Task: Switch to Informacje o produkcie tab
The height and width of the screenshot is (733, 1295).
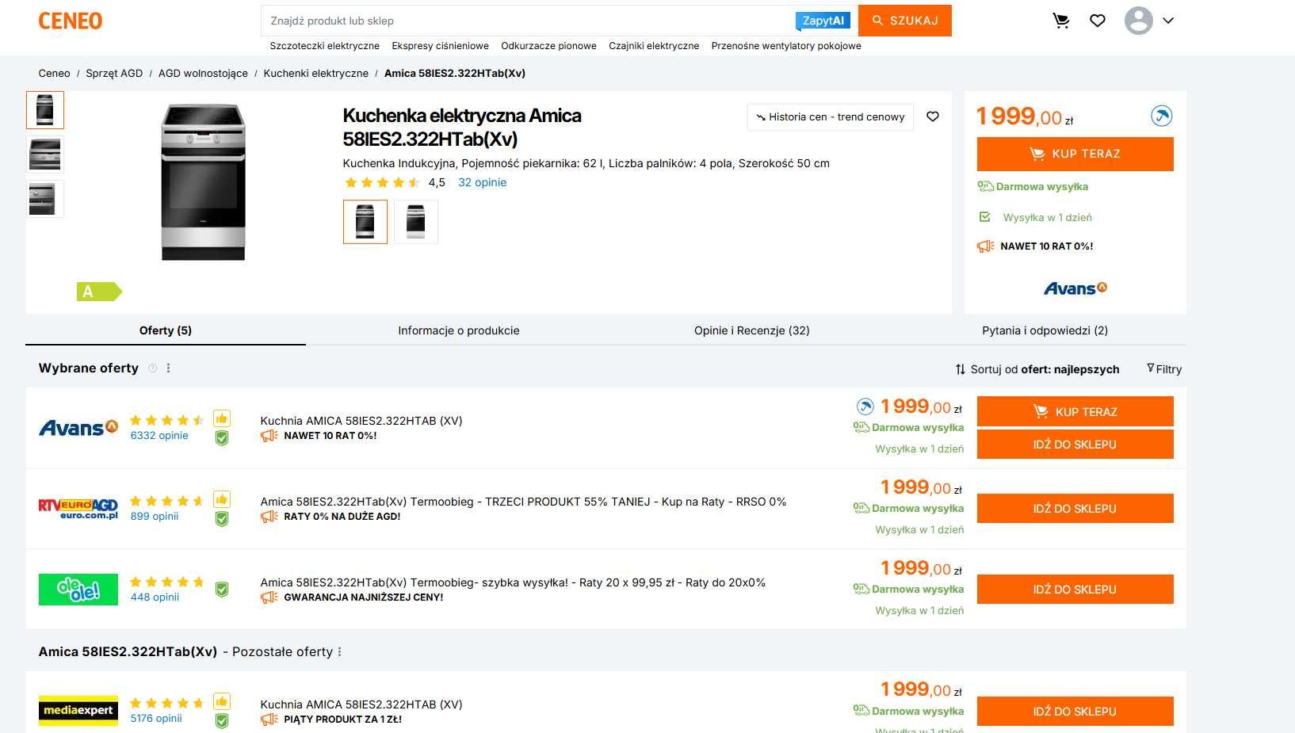Action: (459, 330)
